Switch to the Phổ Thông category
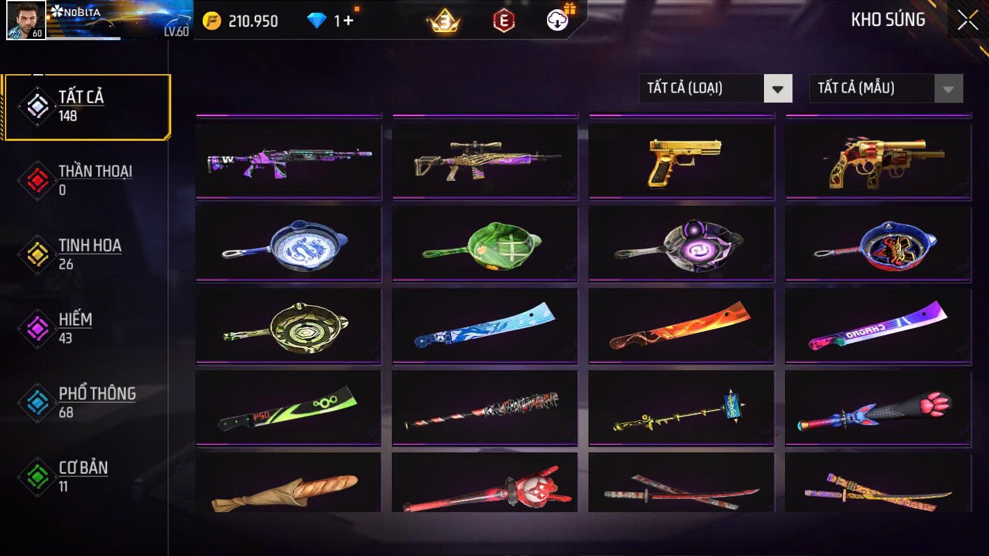The image size is (989, 556). click(x=87, y=402)
